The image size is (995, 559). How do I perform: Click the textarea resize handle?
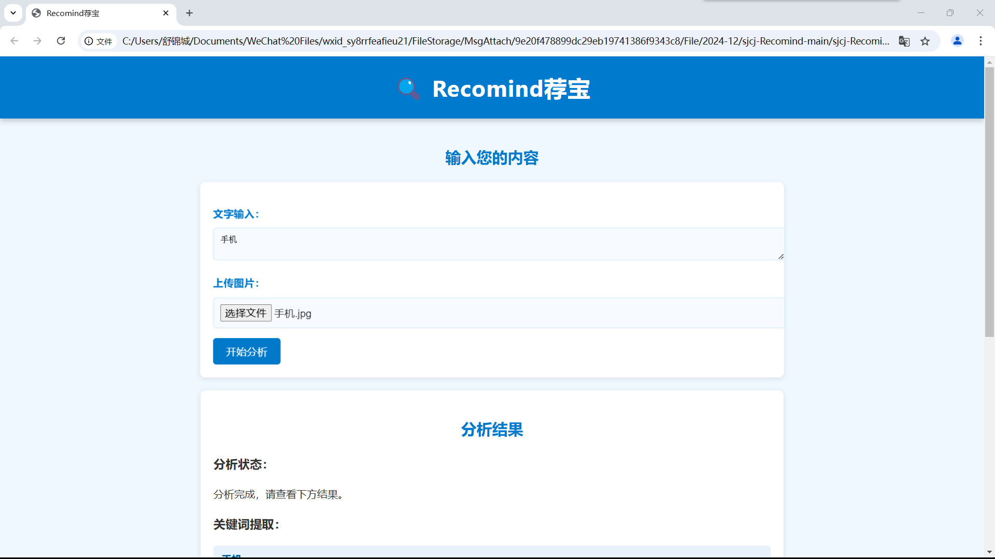pyautogui.click(x=780, y=256)
